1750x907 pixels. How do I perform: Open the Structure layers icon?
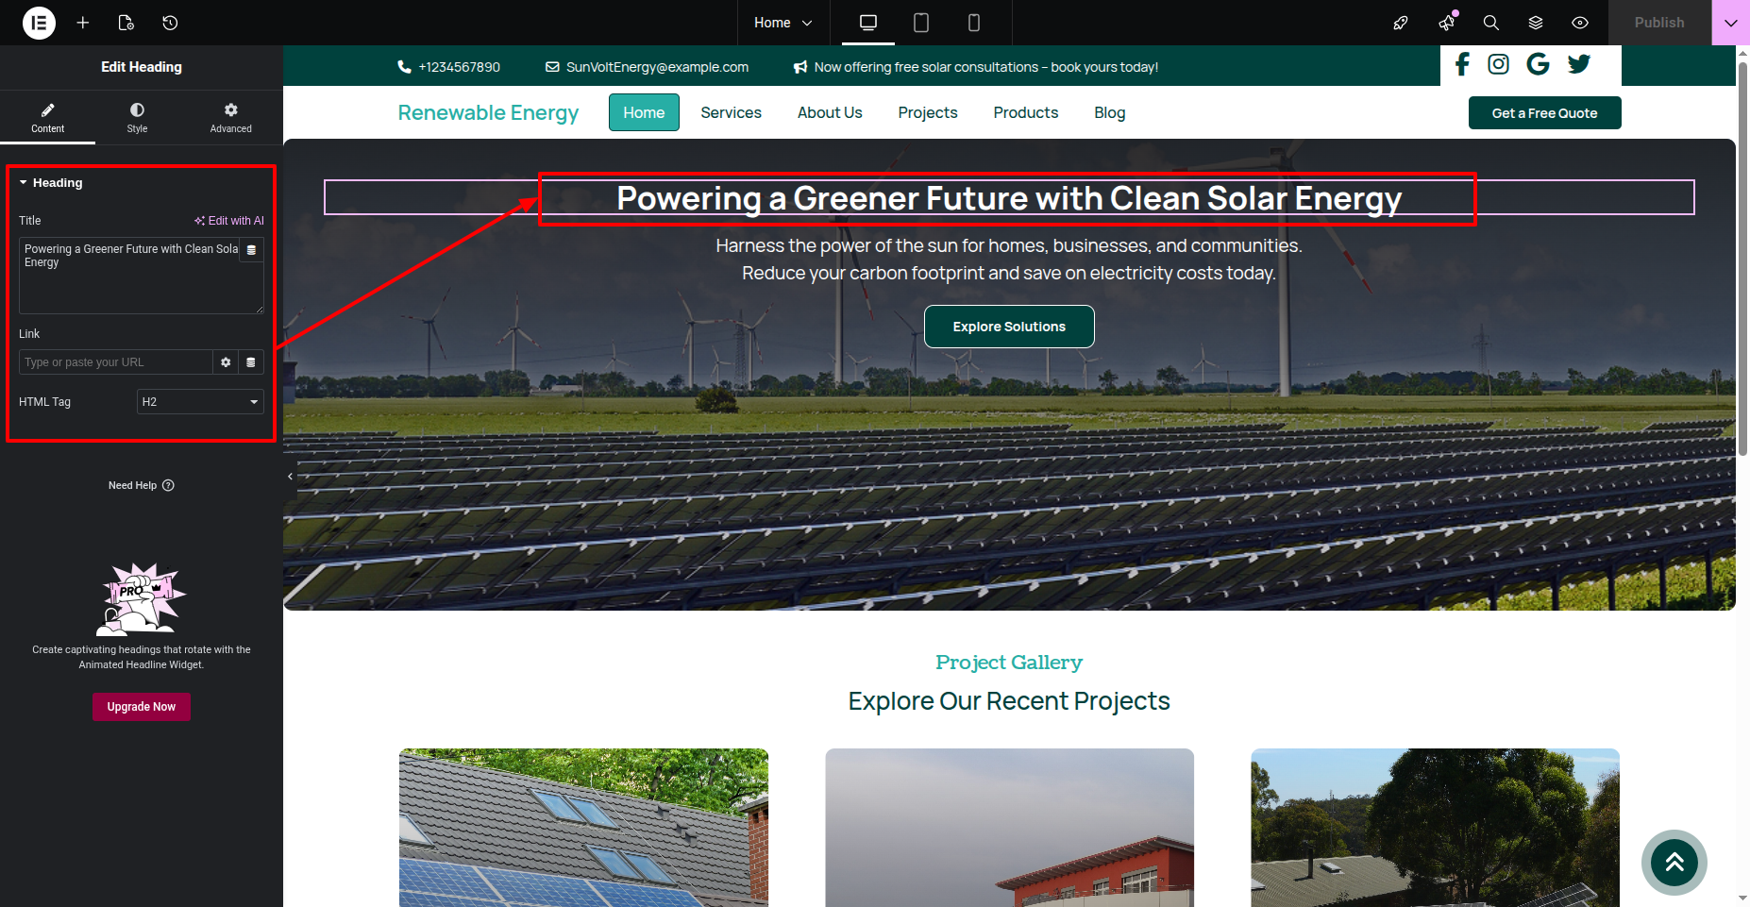1536,23
